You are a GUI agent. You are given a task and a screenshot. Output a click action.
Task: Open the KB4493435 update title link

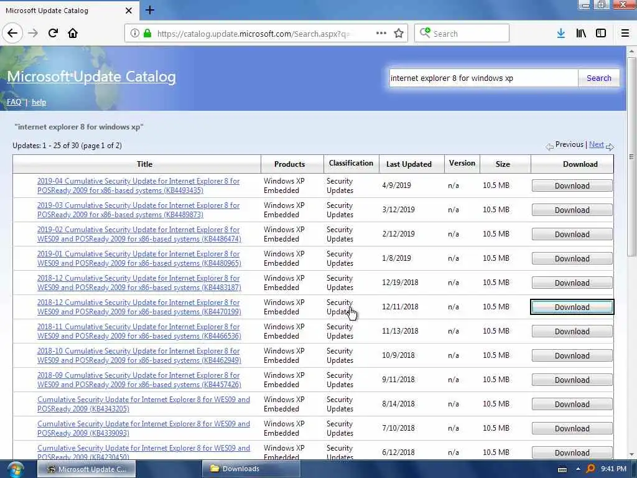[x=139, y=185]
